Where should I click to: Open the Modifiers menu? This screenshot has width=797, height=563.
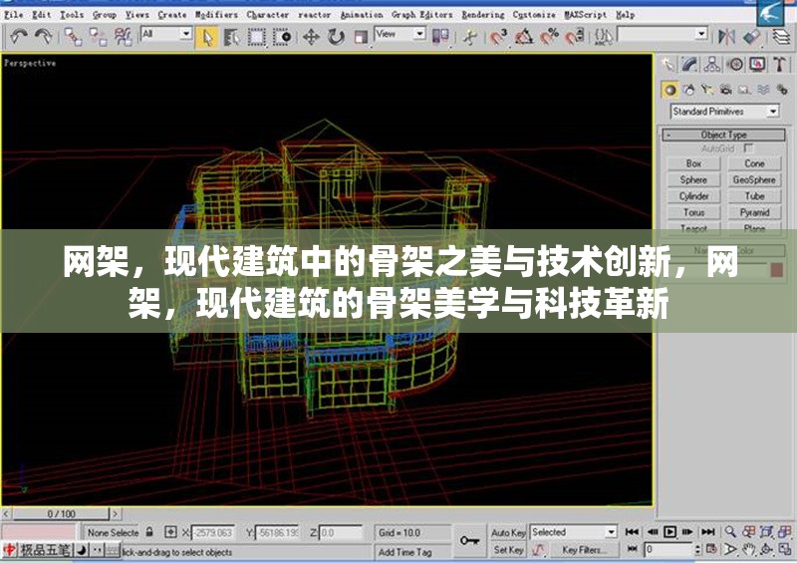click(216, 15)
